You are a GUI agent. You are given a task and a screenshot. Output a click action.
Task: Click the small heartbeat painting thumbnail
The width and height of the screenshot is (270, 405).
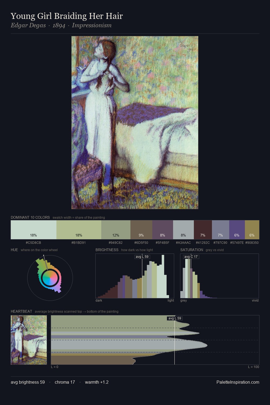click(x=29, y=340)
